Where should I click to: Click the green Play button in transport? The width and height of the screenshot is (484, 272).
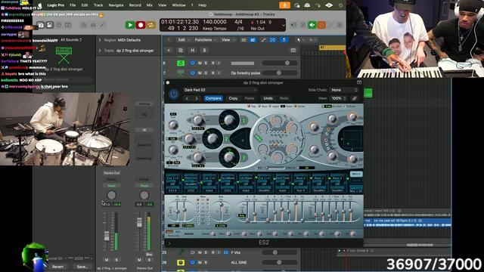pyautogui.click(x=130, y=25)
